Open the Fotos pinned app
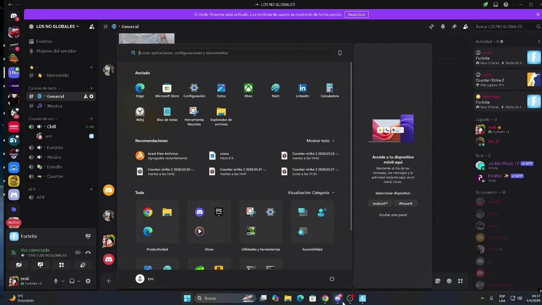Screen dimensions: 542x305 (221, 90)
